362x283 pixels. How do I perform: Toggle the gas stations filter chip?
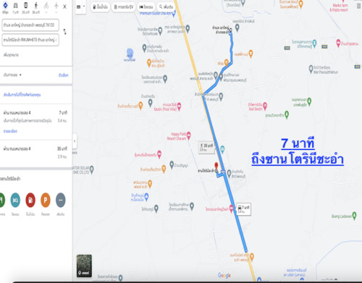[101, 7]
